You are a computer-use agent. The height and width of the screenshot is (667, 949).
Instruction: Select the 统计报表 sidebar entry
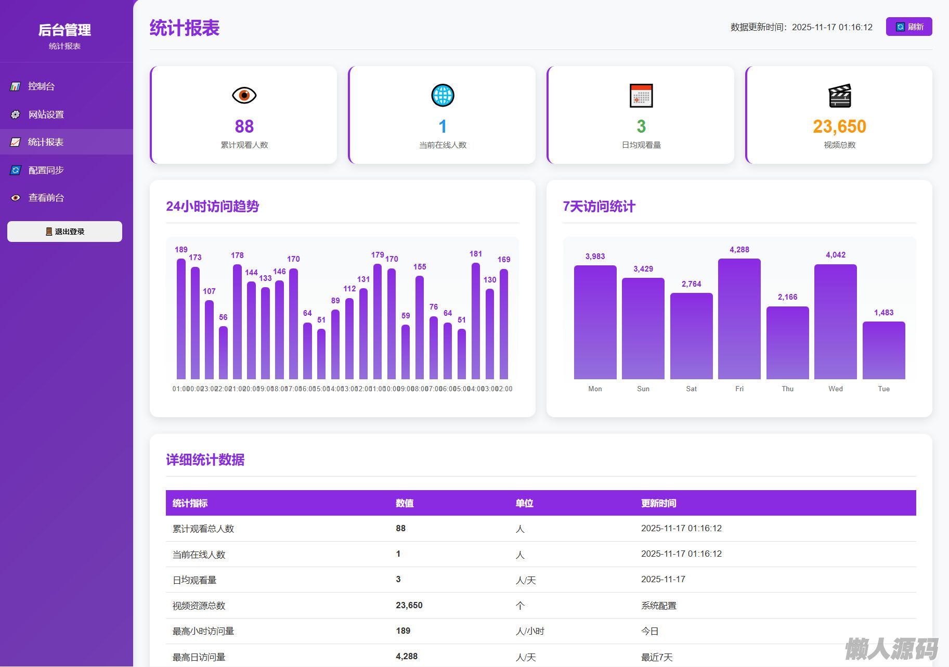tap(46, 142)
